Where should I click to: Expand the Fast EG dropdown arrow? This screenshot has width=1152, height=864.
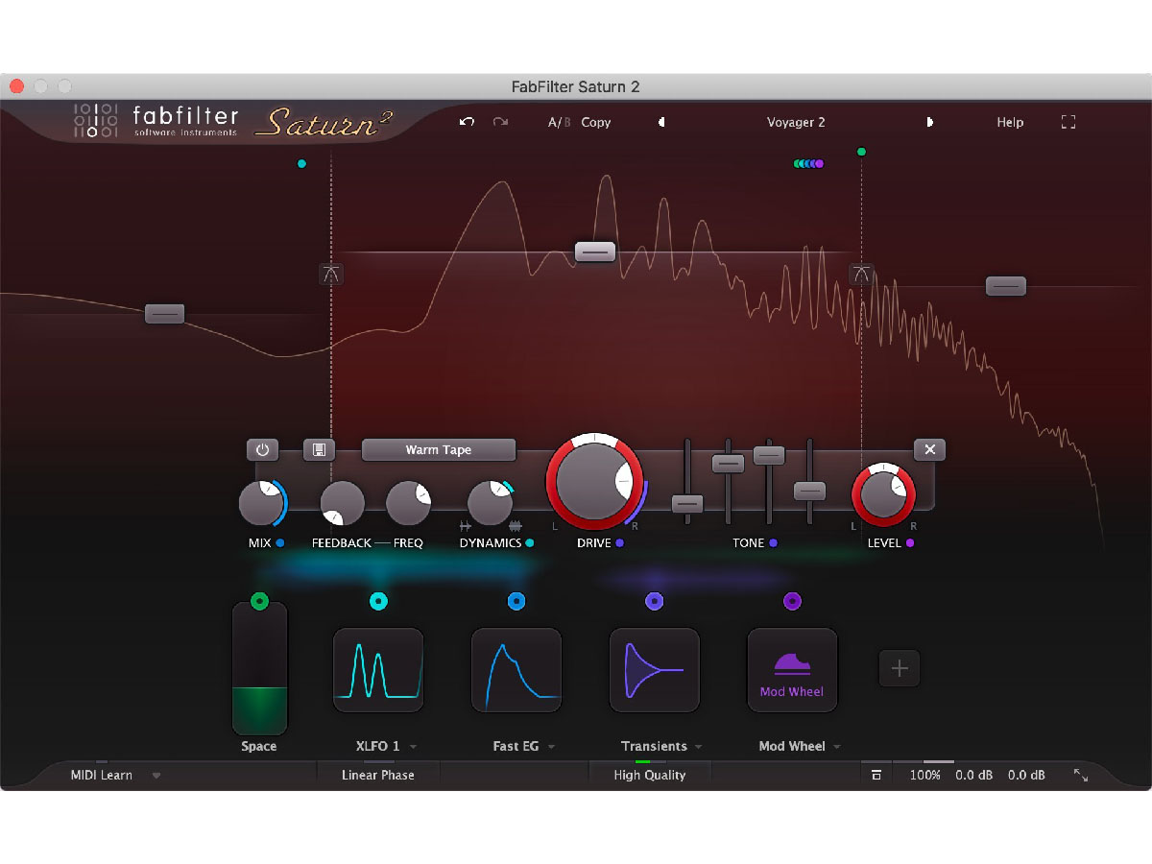[x=551, y=747]
